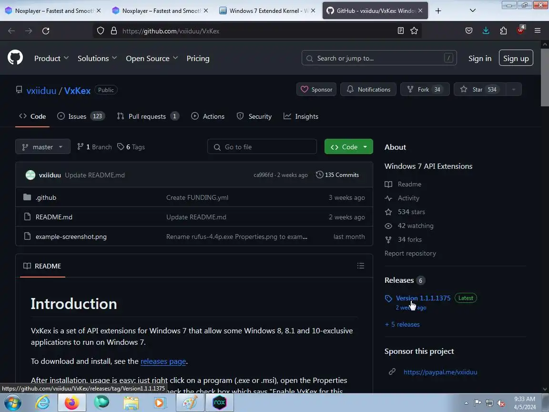The height and width of the screenshot is (412, 549).
Task: Open the Pull requests tab
Action: click(148, 116)
